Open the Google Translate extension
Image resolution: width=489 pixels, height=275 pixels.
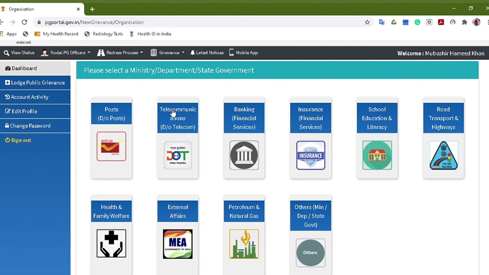[x=382, y=22]
